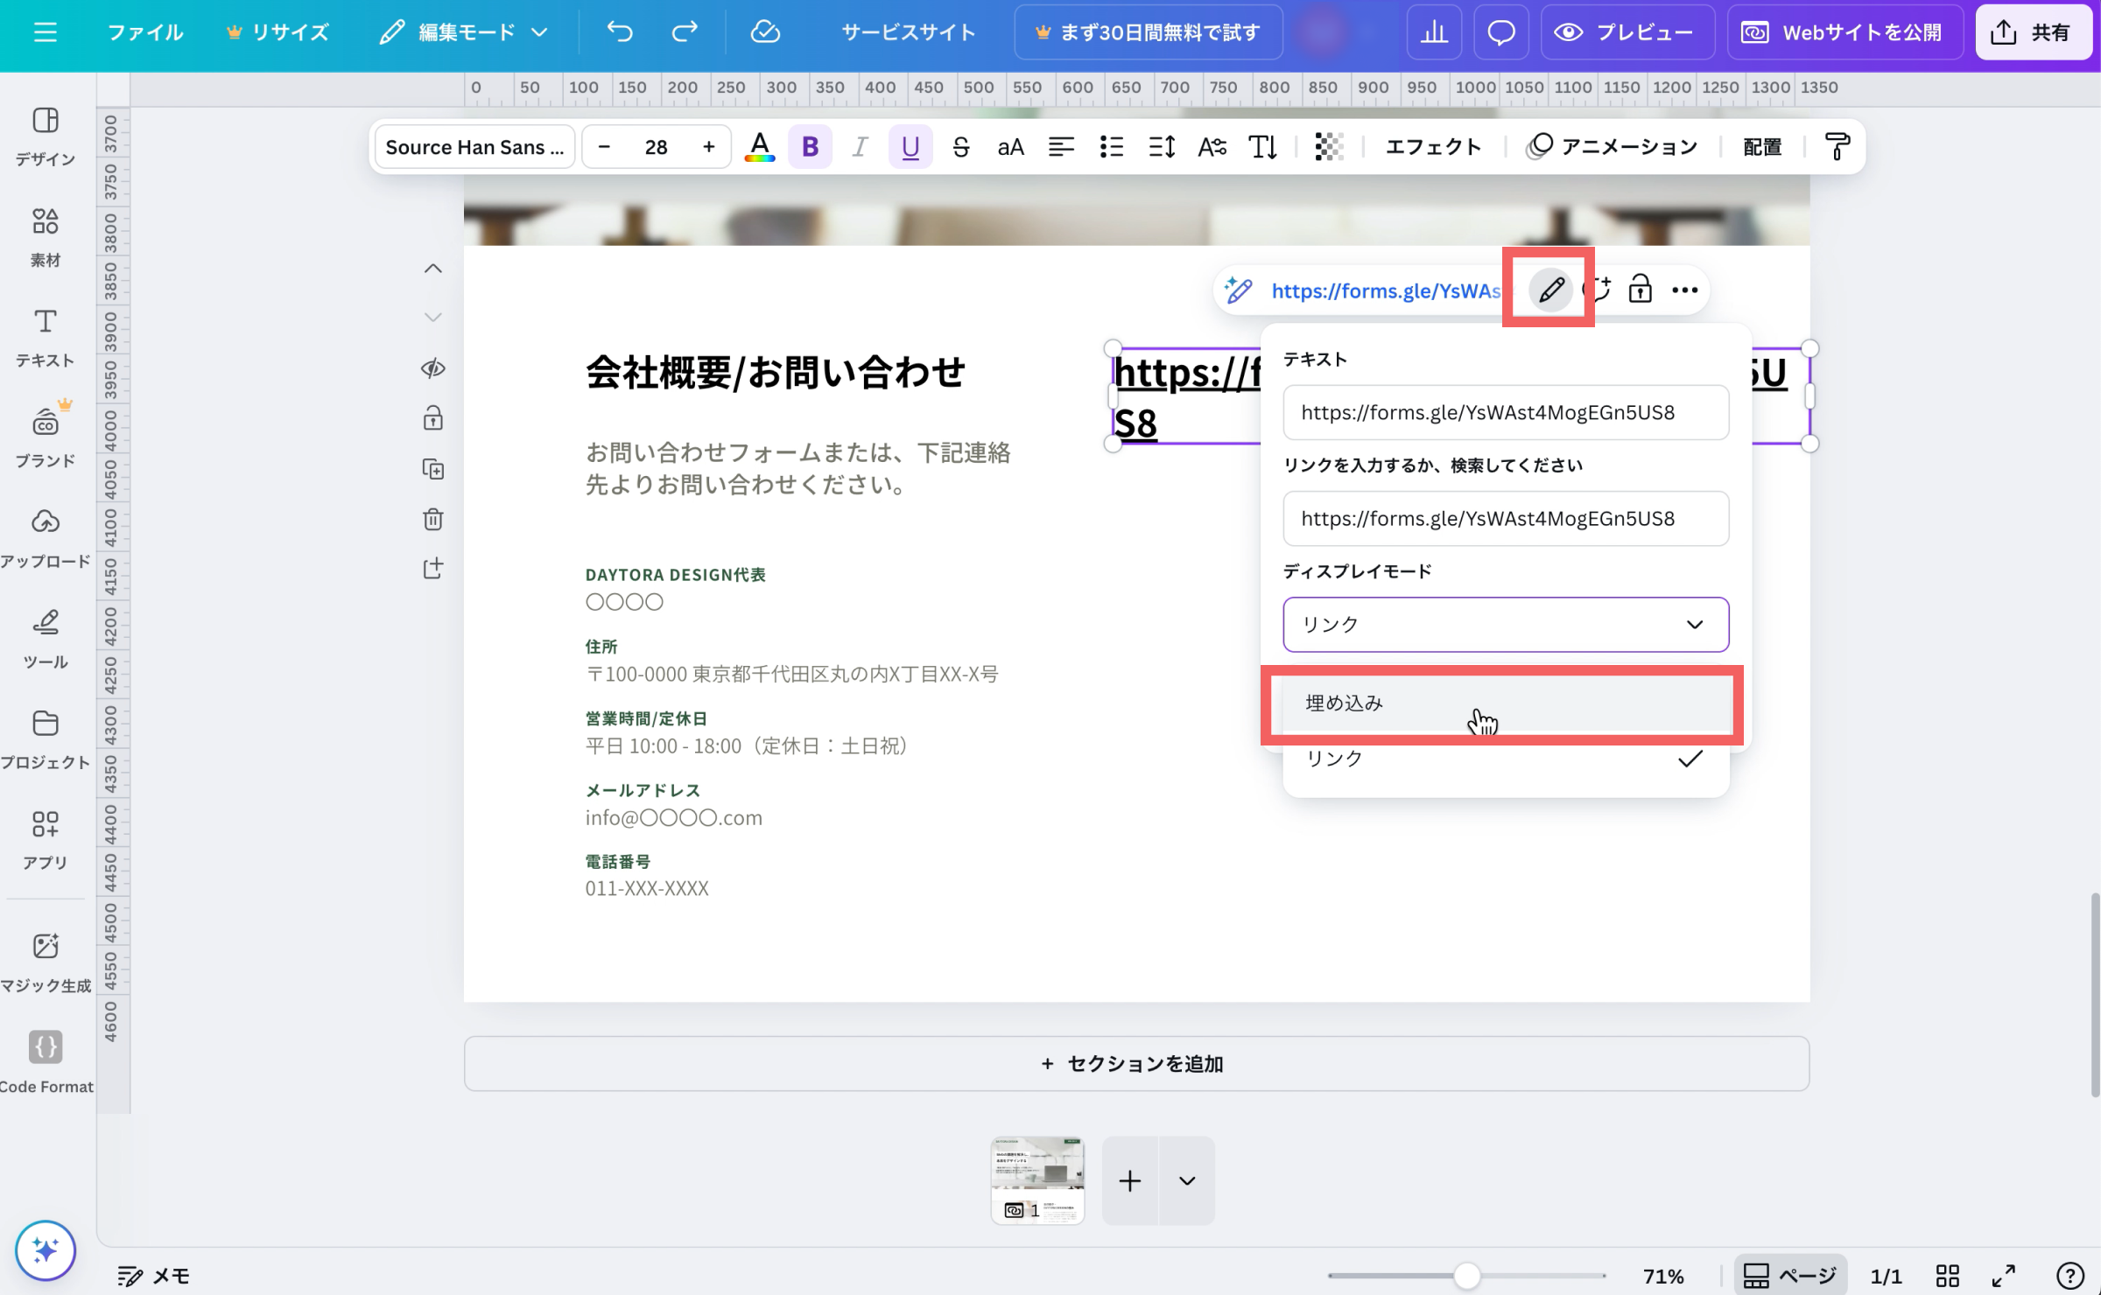The image size is (2101, 1295).
Task: Toggle uppercase aA formatting
Action: point(1010,146)
